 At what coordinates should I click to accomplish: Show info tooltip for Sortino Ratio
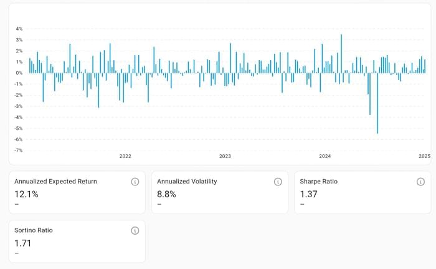click(x=135, y=230)
